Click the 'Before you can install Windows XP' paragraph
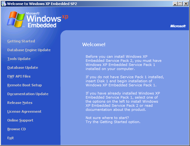Viewport: 190px width, 146px height. click(x=124, y=62)
